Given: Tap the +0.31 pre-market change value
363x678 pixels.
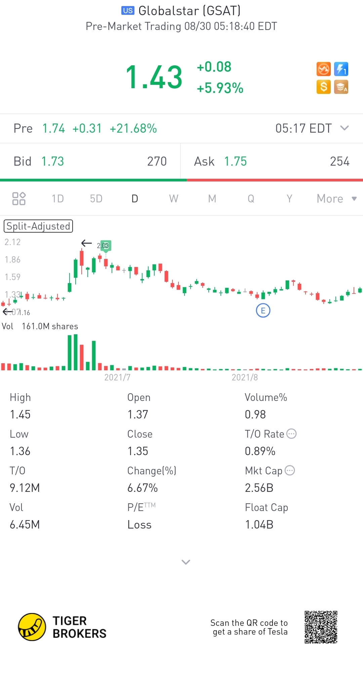Looking at the screenshot, I should coord(87,128).
